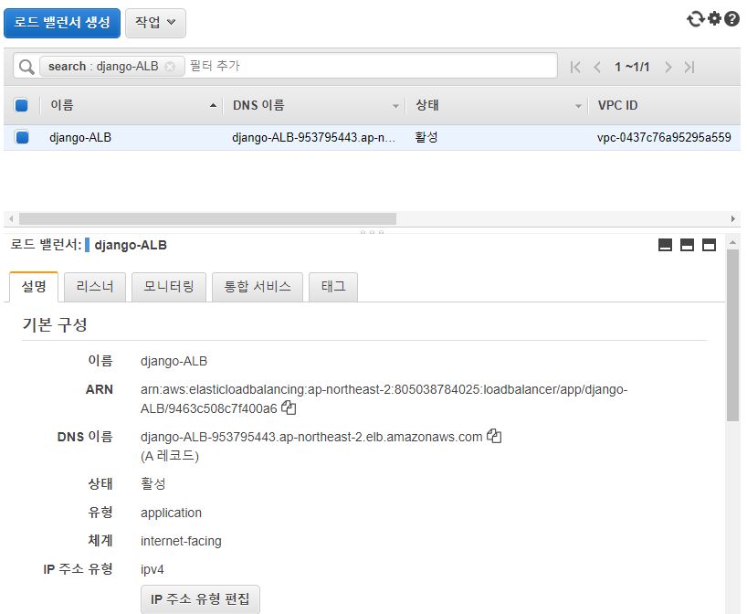This screenshot has height=614, width=747.
Task: Switch to the 리스너 tab
Action: click(x=95, y=287)
